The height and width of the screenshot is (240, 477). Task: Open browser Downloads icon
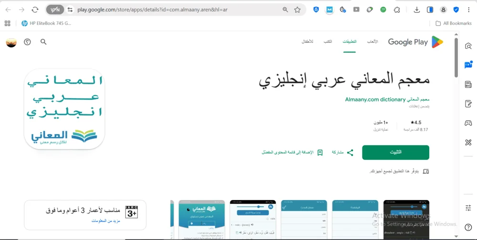tap(417, 10)
